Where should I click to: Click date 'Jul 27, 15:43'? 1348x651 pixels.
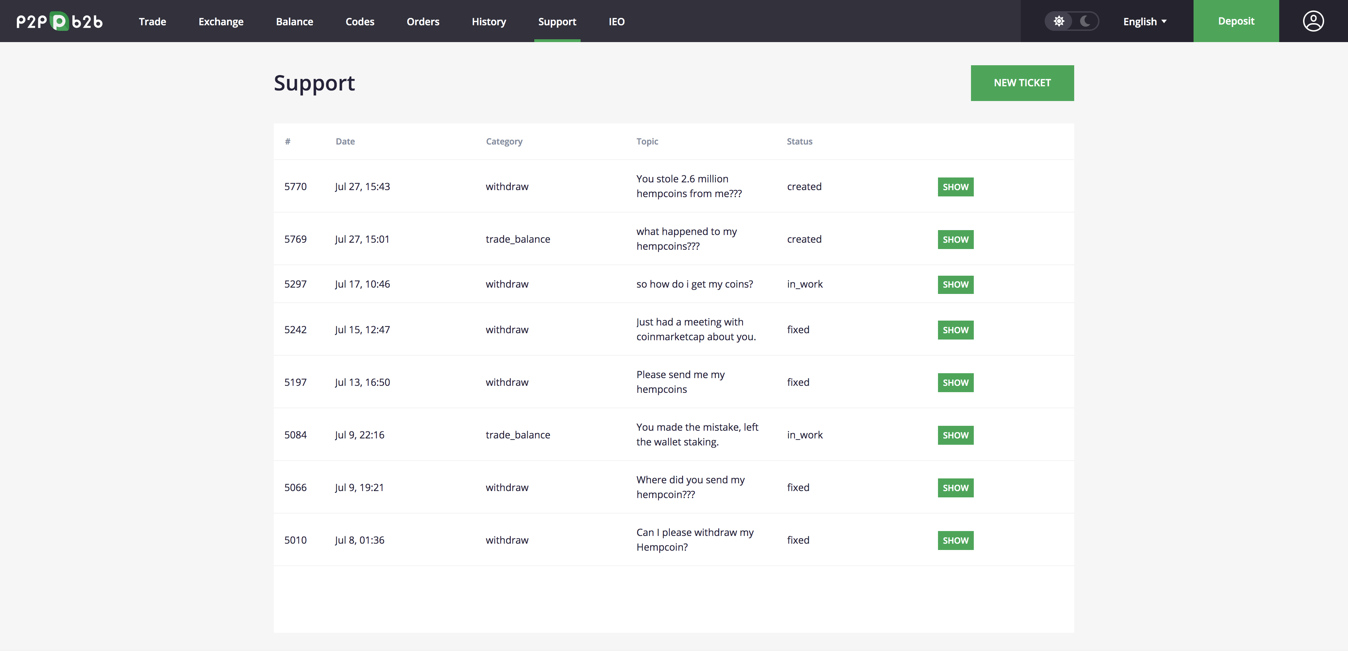coord(362,187)
